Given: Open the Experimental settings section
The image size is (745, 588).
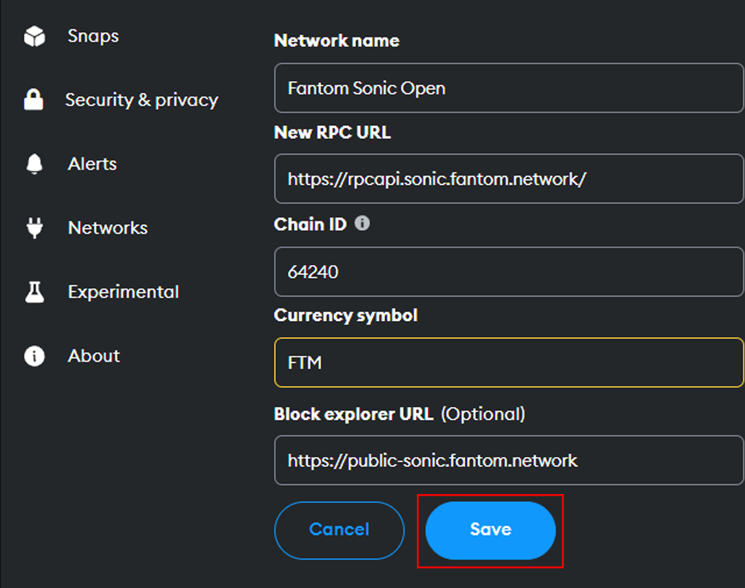Looking at the screenshot, I should pos(124,292).
